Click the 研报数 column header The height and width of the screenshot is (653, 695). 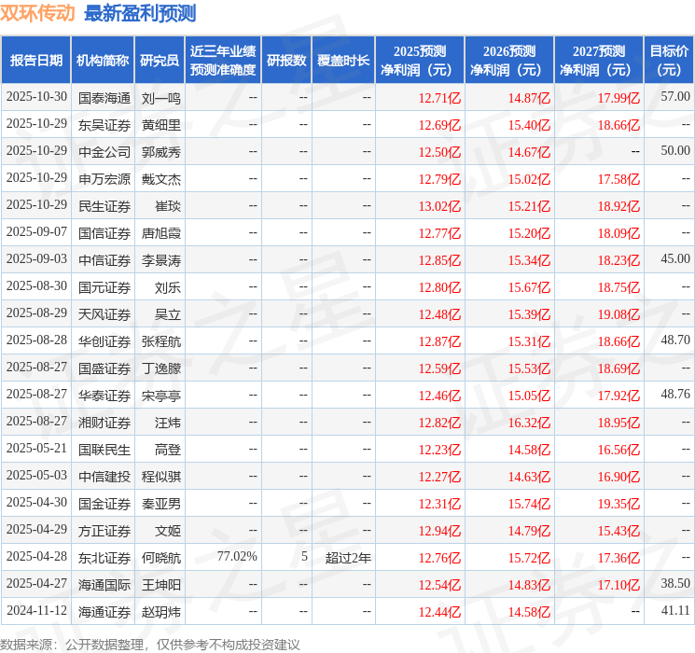pos(286,61)
